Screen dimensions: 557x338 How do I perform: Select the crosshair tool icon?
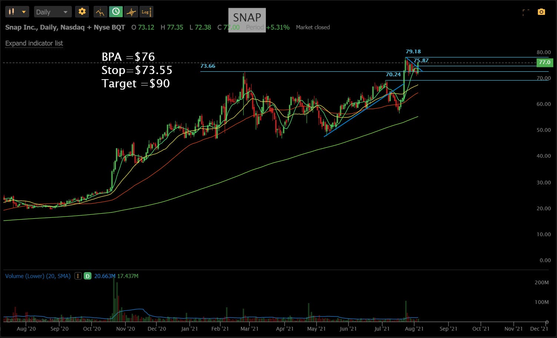(131, 12)
